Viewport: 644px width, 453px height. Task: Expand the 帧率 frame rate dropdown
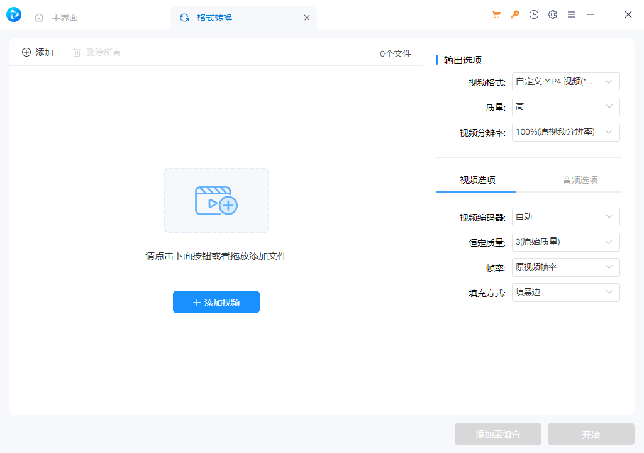(x=565, y=267)
